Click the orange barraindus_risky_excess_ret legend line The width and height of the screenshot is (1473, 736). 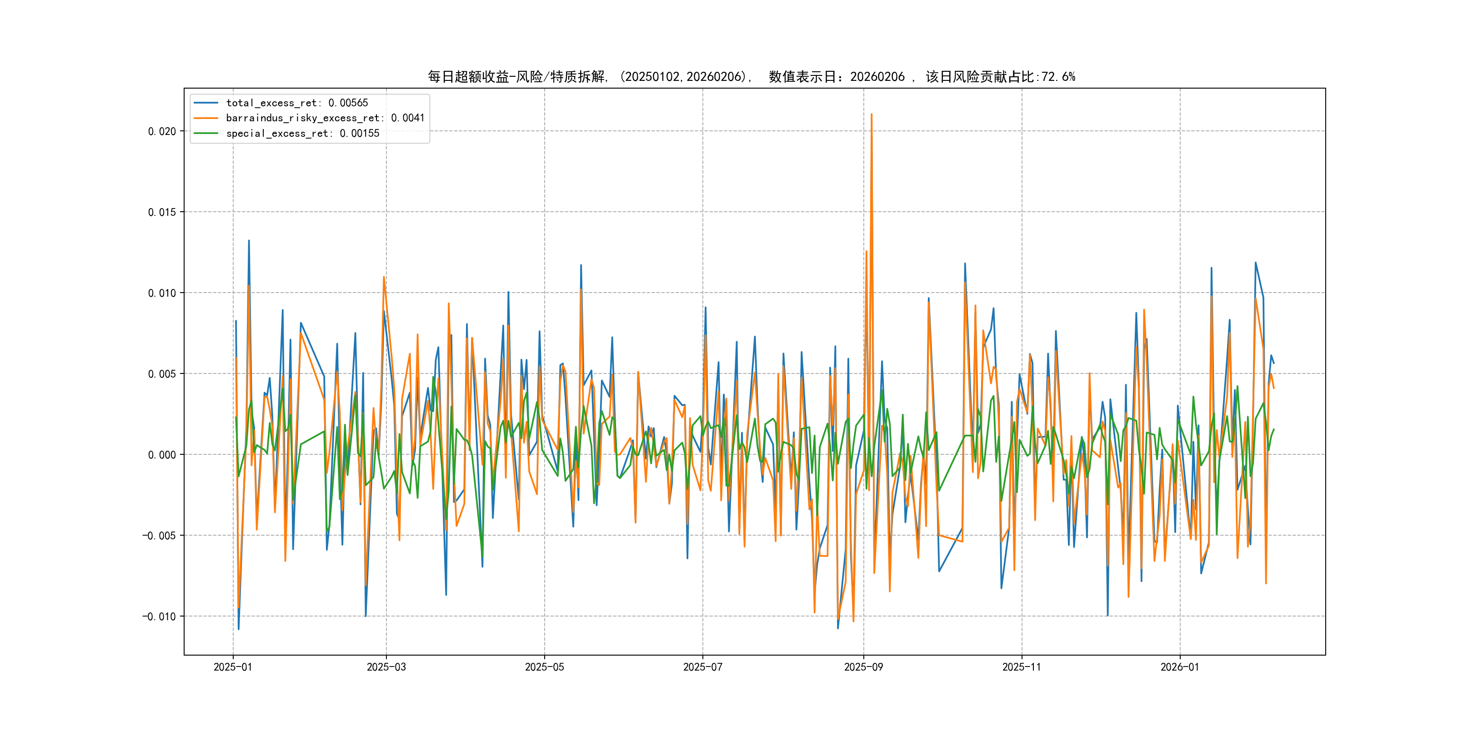pyautogui.click(x=206, y=118)
